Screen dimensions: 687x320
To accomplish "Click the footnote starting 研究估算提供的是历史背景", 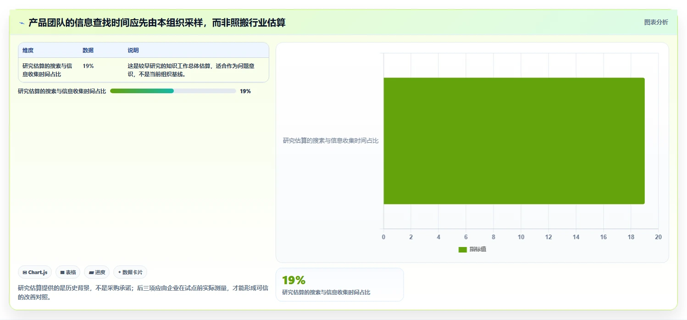I will 143,292.
